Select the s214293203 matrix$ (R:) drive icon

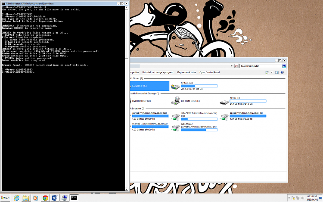pyautogui.click(x=175, y=127)
